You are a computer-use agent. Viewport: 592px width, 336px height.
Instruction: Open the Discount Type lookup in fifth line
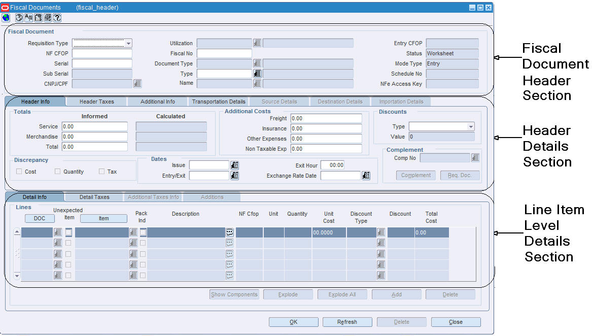tap(381, 276)
